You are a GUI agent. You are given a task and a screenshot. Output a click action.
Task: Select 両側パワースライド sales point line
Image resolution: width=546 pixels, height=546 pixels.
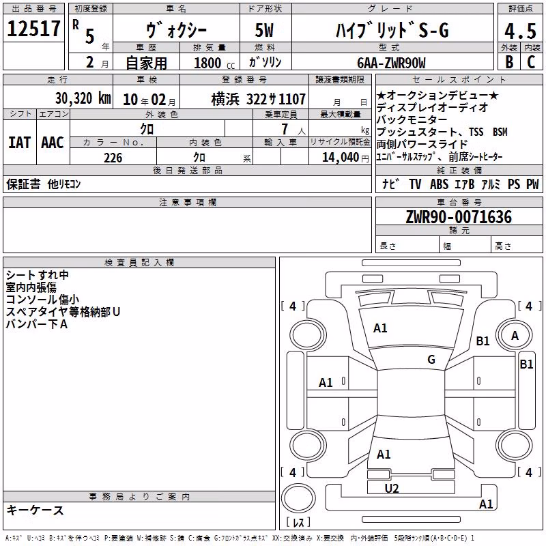pyautogui.click(x=422, y=144)
